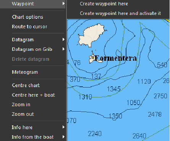
Task: Expand the Info here submenu arrow
Action: click(63, 127)
